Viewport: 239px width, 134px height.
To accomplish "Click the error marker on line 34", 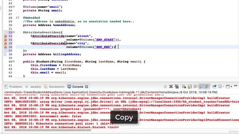I will 5,40.
